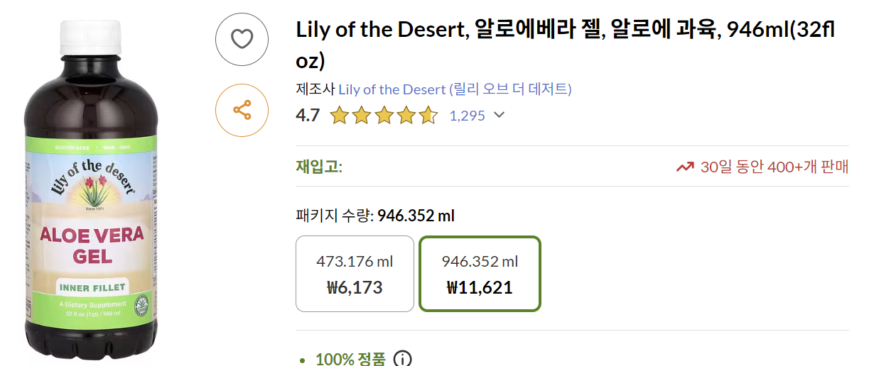Viewport: 869px width, 366px height.
Task: Select the 946.352 ml package option
Action: pyautogui.click(x=480, y=274)
